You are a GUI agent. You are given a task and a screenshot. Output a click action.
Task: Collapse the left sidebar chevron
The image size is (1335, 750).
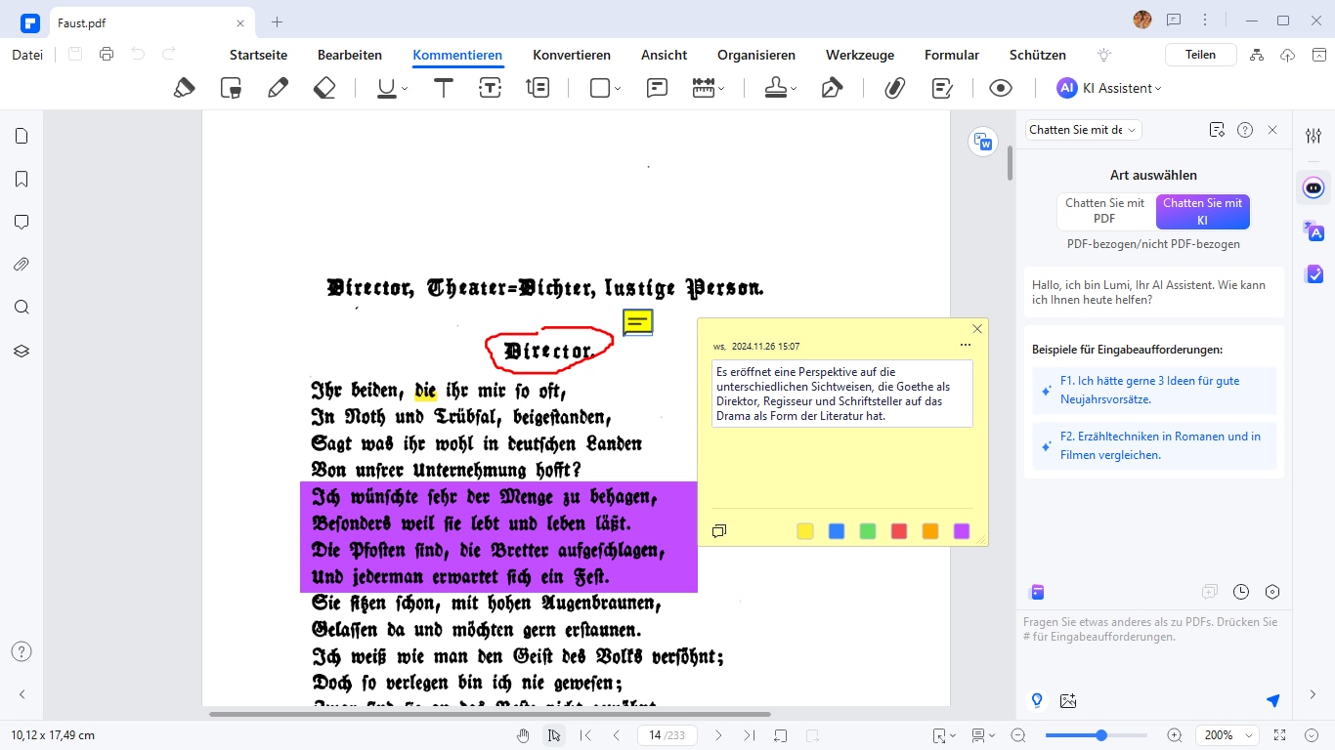pos(22,694)
